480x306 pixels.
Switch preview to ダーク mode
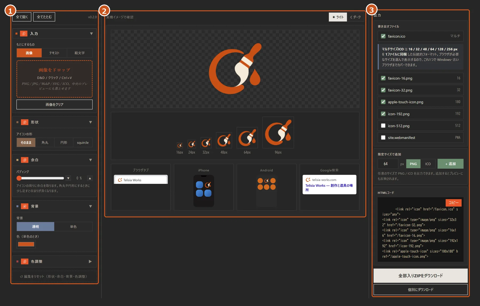pos(355,17)
